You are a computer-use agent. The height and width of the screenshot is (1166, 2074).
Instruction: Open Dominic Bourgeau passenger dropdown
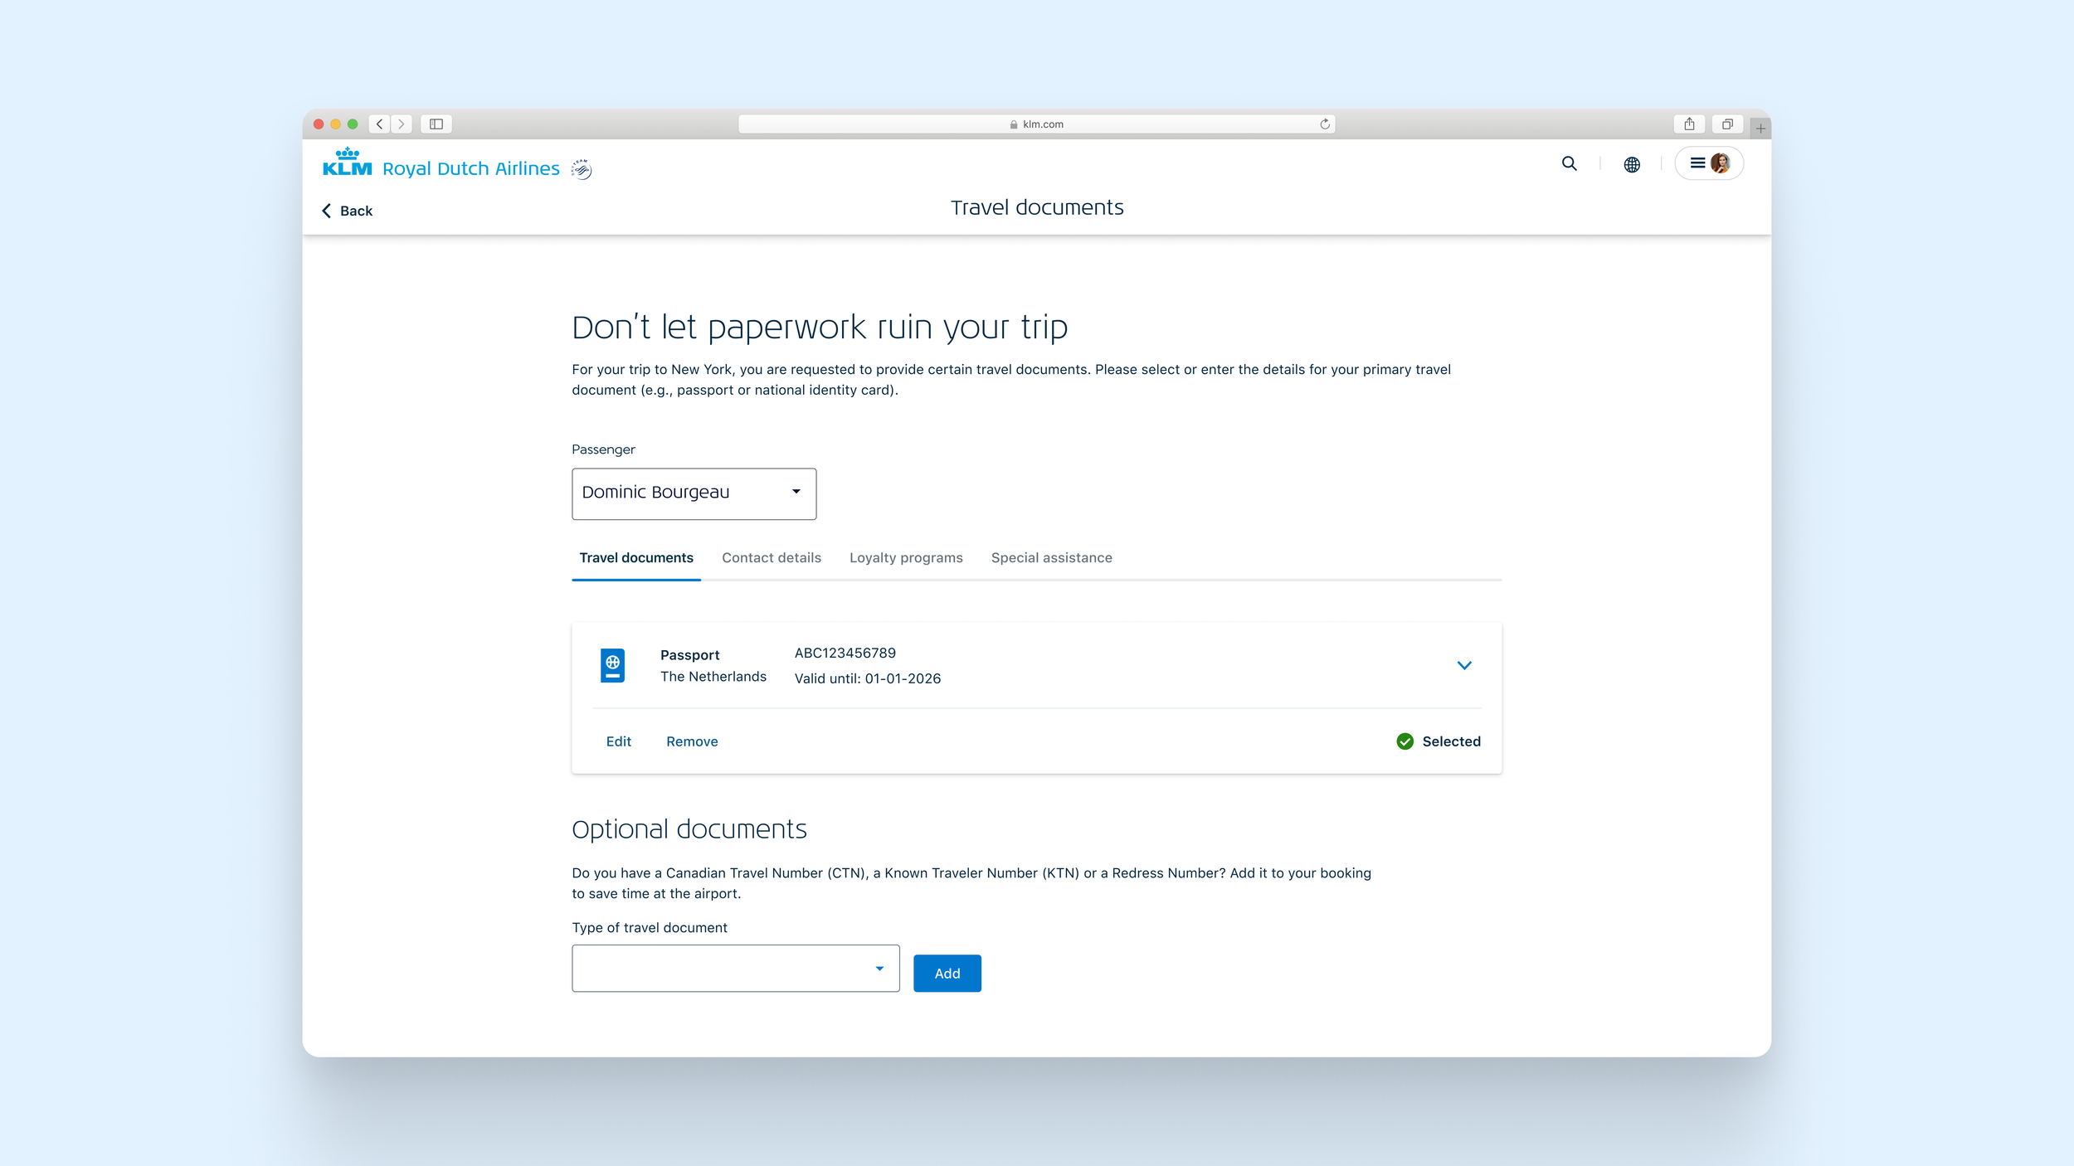[x=694, y=493]
